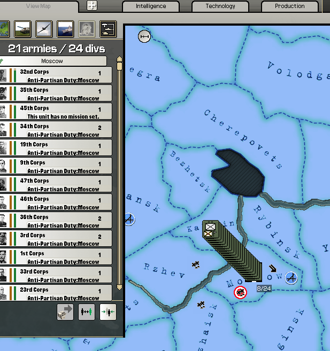Select the 3rd Corps row
Image resolution: width=330 pixels, height=351 pixels.
tap(56, 238)
